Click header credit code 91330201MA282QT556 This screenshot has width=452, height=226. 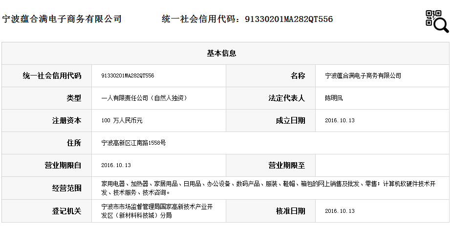click(x=289, y=19)
